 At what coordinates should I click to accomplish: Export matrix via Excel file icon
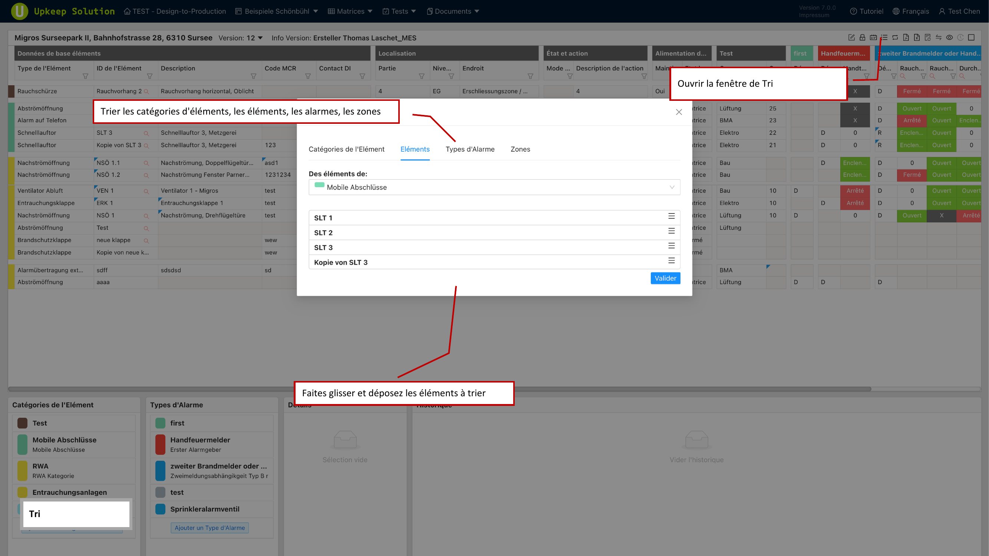(917, 37)
